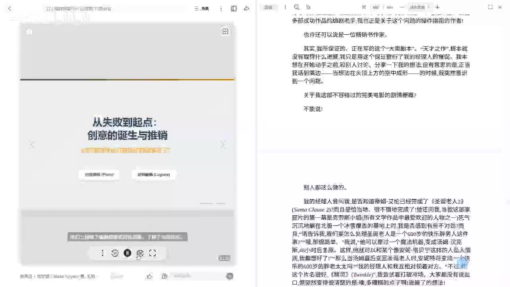Zoom out the book page
Screen dimensions: 510x287
point(402,7)
